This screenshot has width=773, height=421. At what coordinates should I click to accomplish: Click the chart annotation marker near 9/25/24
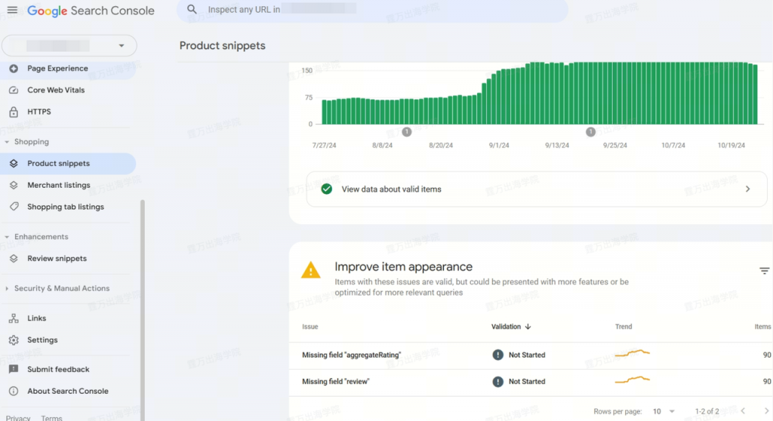[590, 131]
